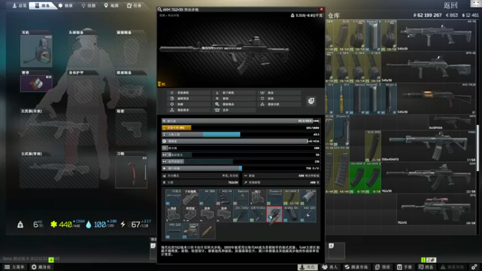Viewport: 482px width, 271px height.
Task: Select the Bastion dust cover mod
Action: click(240, 198)
